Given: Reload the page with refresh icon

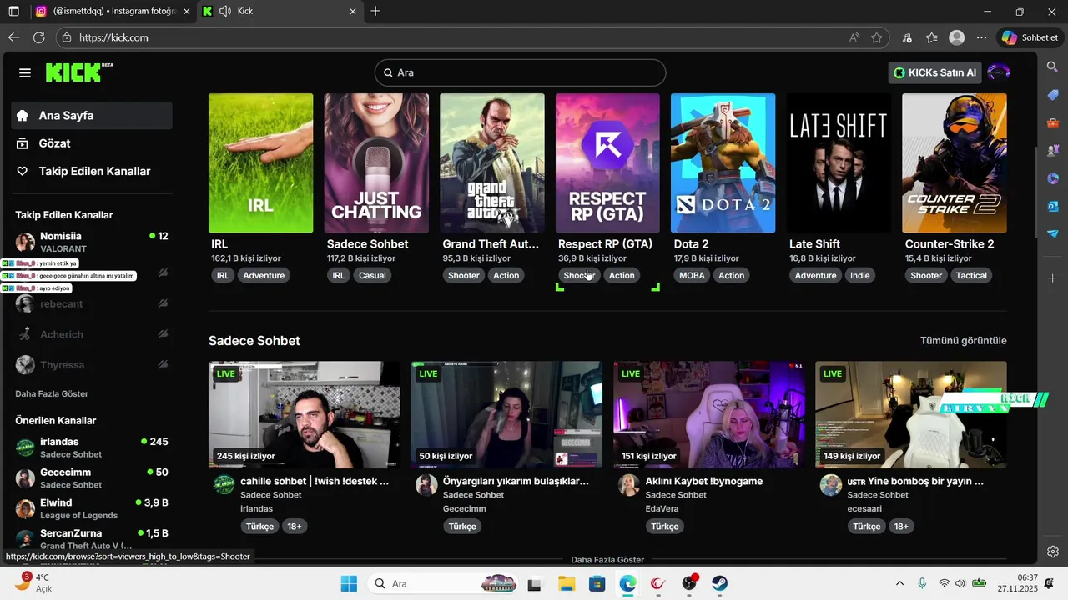Looking at the screenshot, I should pyautogui.click(x=38, y=37).
